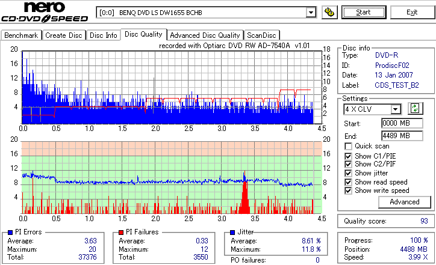The height and width of the screenshot is (265, 436).
Task: Click the blue Jitter legend square
Action: pyautogui.click(x=232, y=233)
